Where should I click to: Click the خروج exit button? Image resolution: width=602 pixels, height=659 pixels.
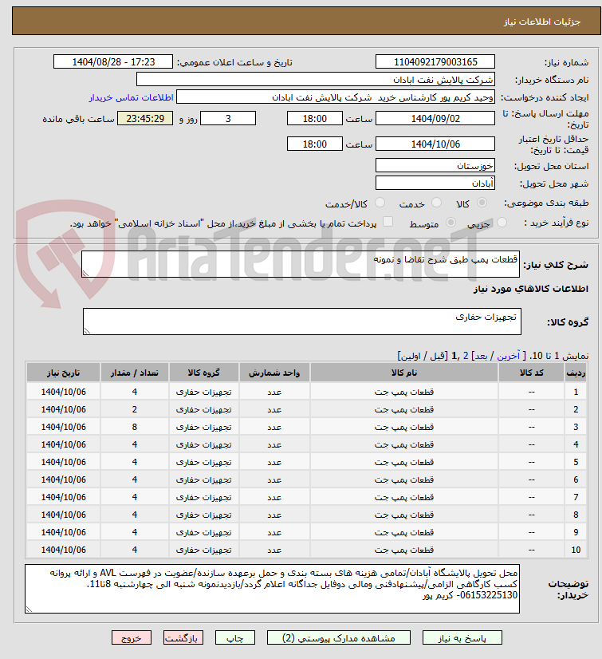pyautogui.click(x=132, y=638)
